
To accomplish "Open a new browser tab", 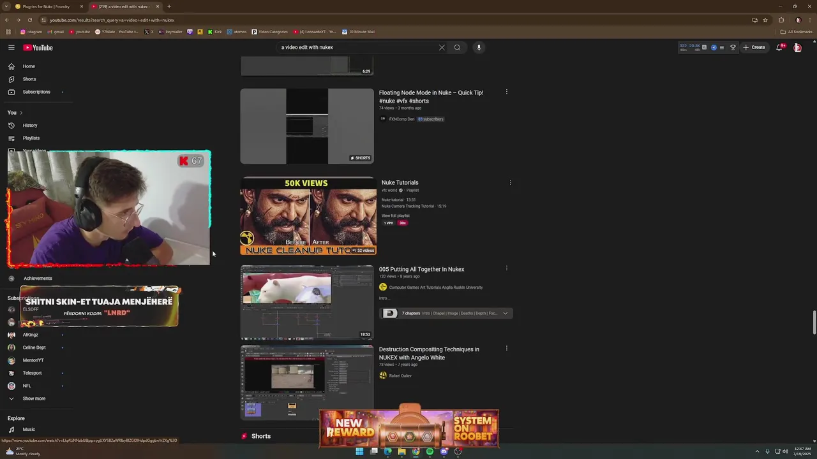I will coord(169,6).
